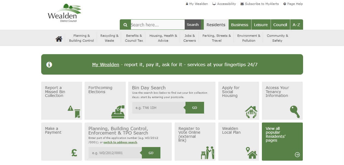Go to the Council tab
This screenshot has width=344, height=165.
click(280, 25)
